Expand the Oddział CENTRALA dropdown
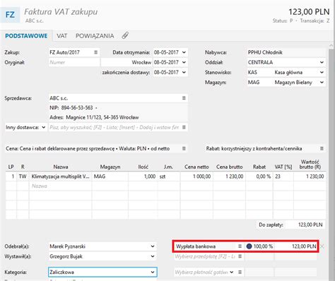This screenshot has width=335, height=281. coord(322,62)
